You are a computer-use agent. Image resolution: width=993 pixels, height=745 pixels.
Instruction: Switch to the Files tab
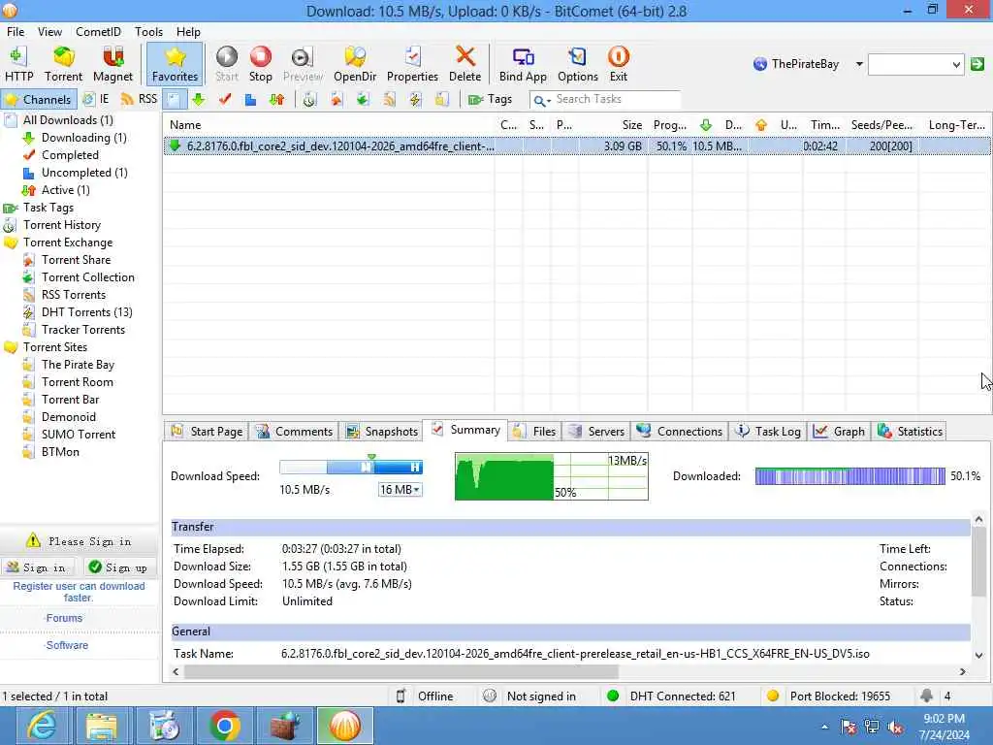(534, 432)
